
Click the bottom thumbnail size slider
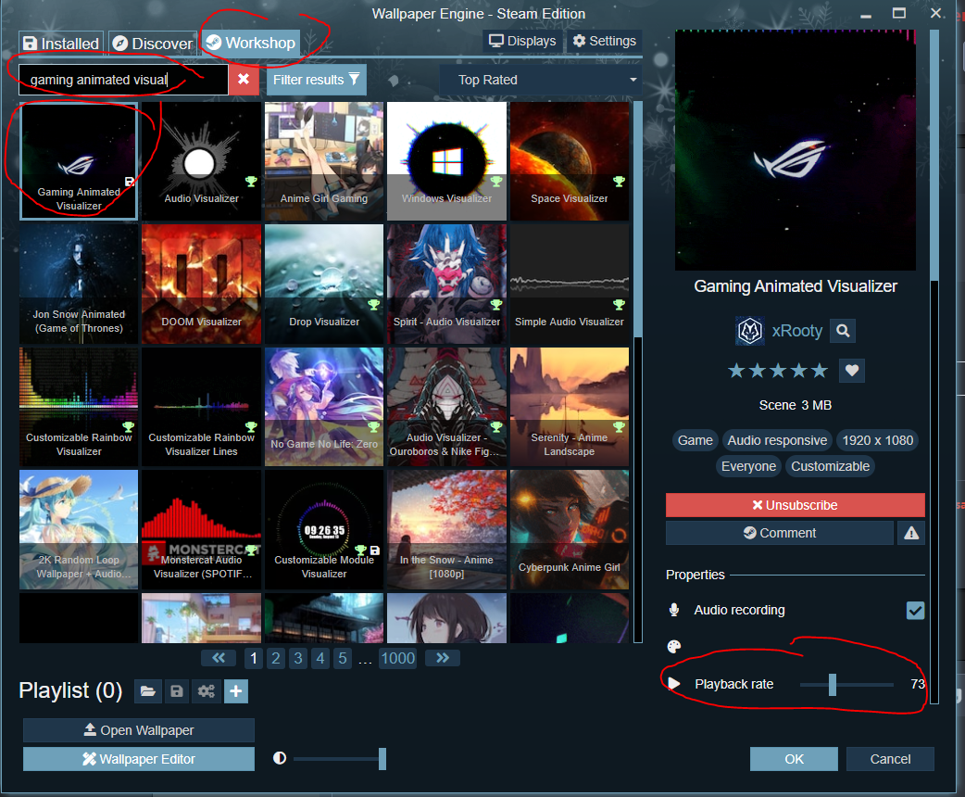[x=340, y=759]
